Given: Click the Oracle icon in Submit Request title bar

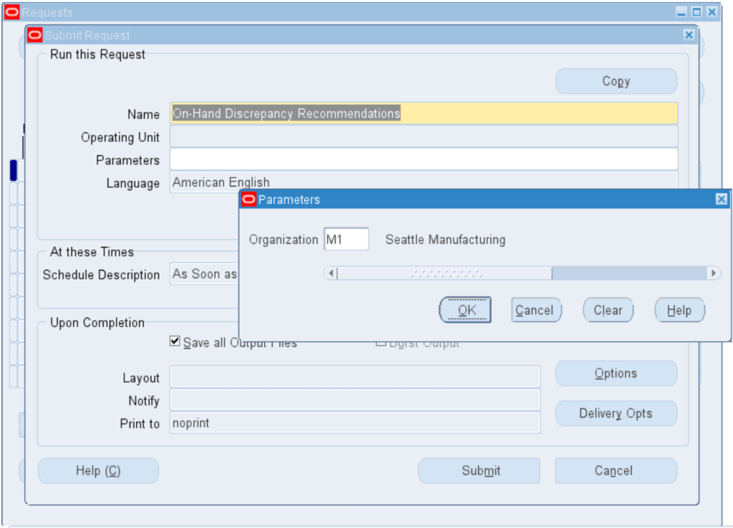Looking at the screenshot, I should 35,35.
